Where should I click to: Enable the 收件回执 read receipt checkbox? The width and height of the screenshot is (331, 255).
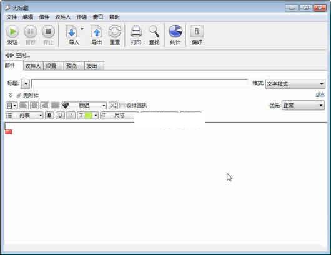pos(122,105)
